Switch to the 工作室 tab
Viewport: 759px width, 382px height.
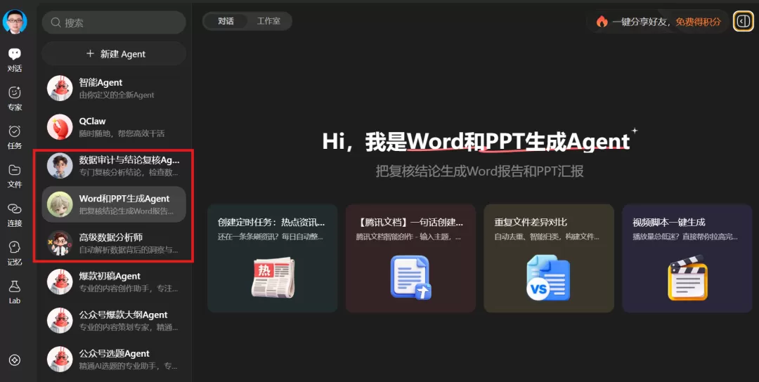(268, 21)
